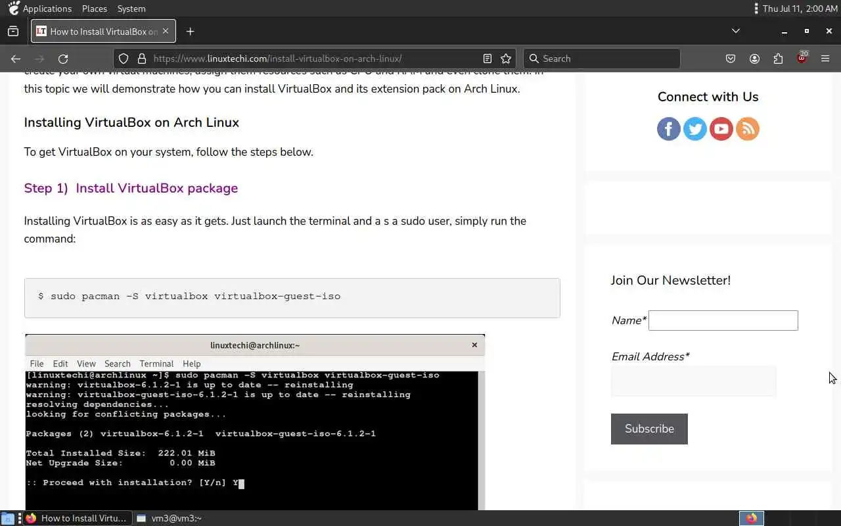Screen dimensions: 841x526
Task: Switch to the How to Install VirtualBox tab
Action: pyautogui.click(x=103, y=31)
